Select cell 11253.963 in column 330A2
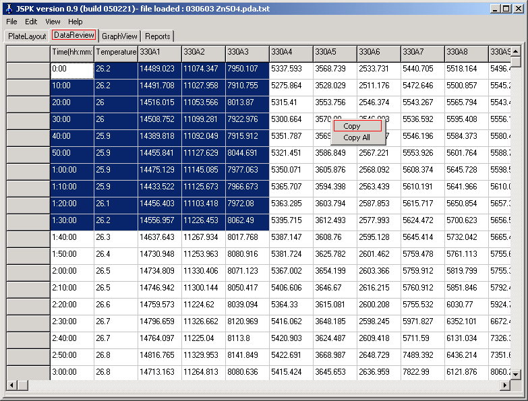Screen dimensions: 528x401 tap(204, 256)
